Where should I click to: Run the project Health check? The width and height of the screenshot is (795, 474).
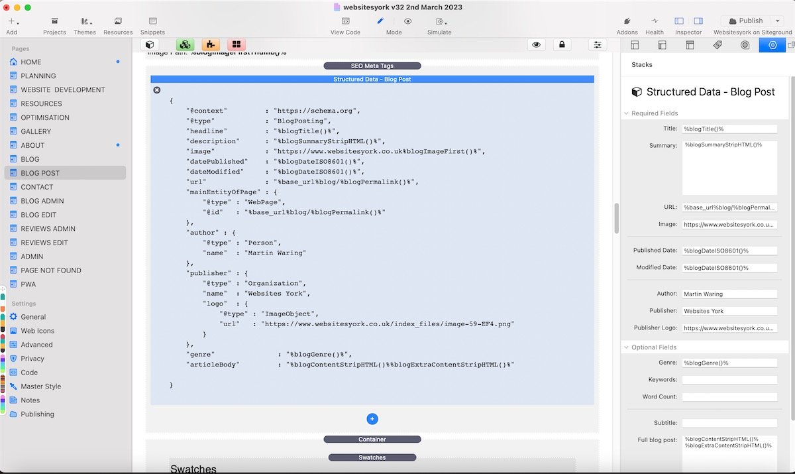point(654,26)
